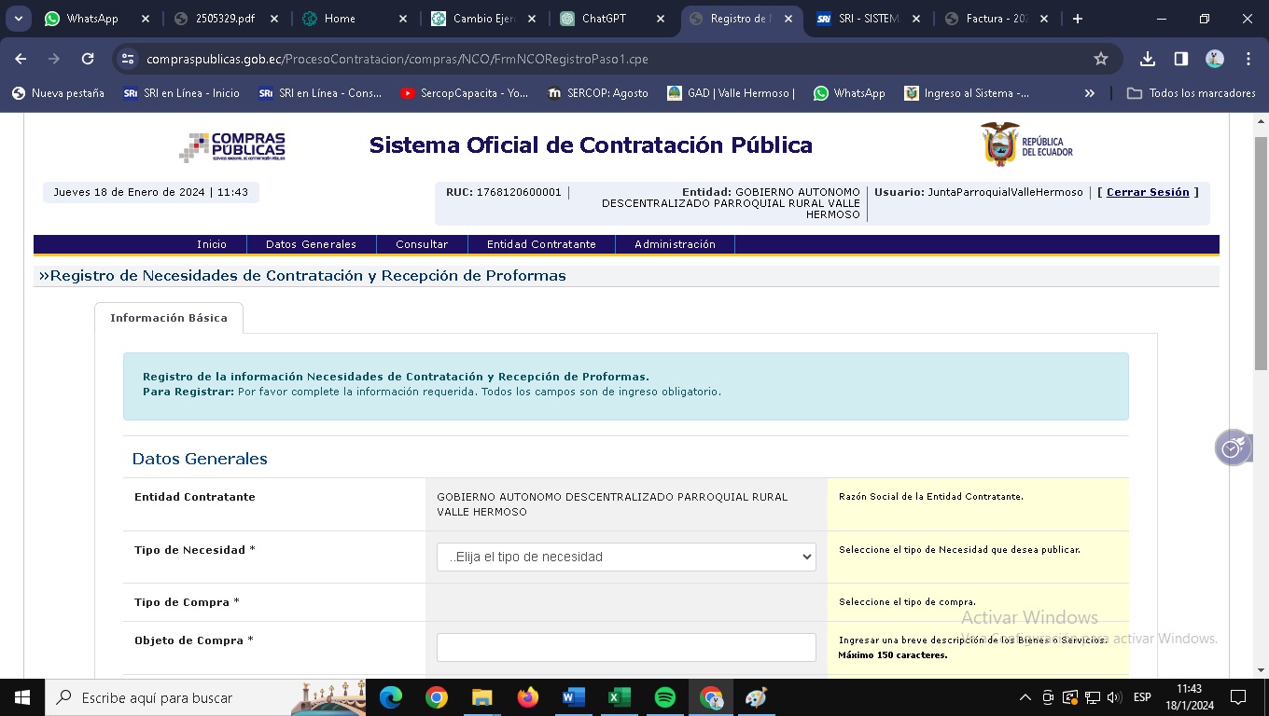Open the Entidad Contratante menu
The height and width of the screenshot is (716, 1269).
(541, 244)
